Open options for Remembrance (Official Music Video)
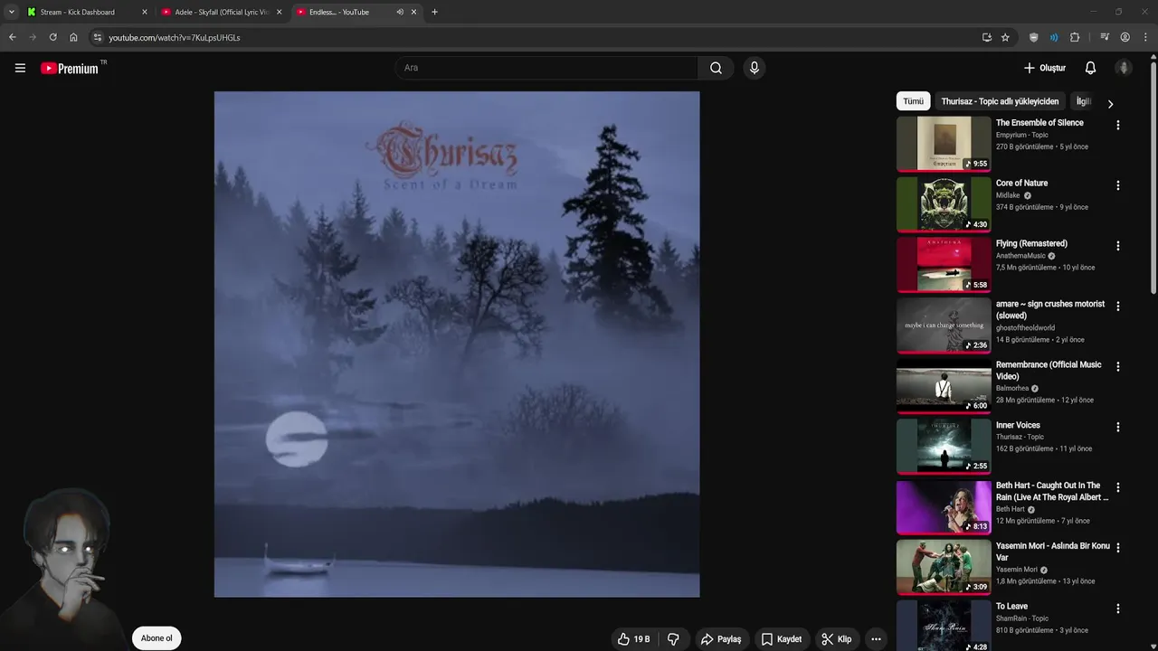This screenshot has width=1158, height=651. (1117, 367)
